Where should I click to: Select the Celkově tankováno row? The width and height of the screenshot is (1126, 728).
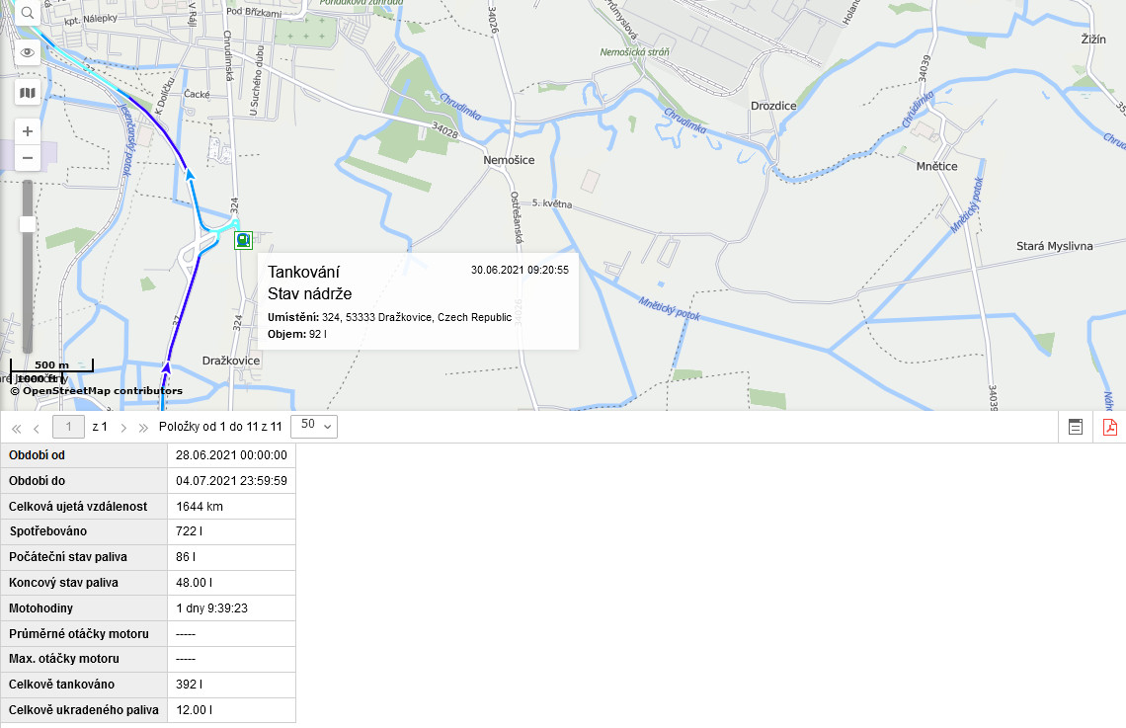148,685
